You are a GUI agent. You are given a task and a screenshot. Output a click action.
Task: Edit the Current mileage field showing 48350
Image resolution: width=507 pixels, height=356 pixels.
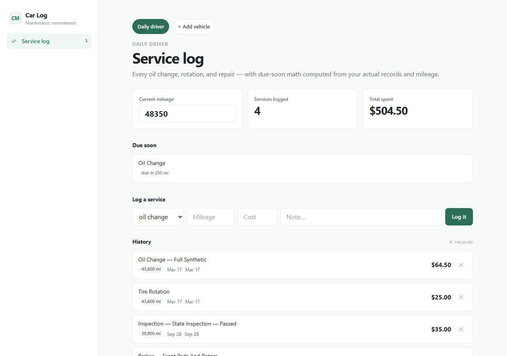(x=187, y=114)
